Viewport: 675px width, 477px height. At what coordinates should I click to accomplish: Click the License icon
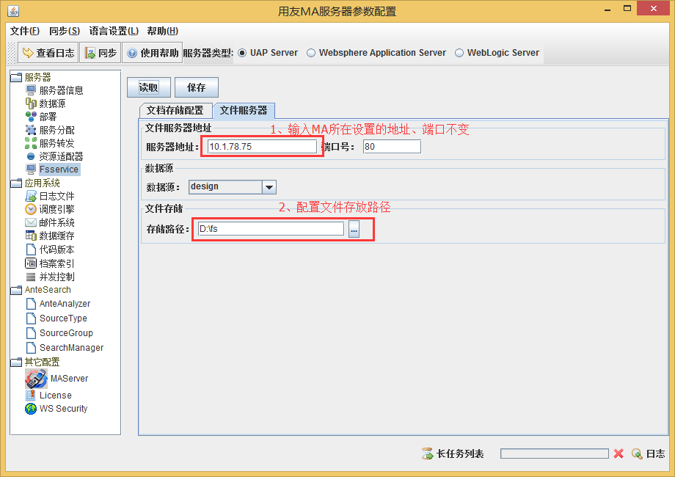tap(31, 395)
